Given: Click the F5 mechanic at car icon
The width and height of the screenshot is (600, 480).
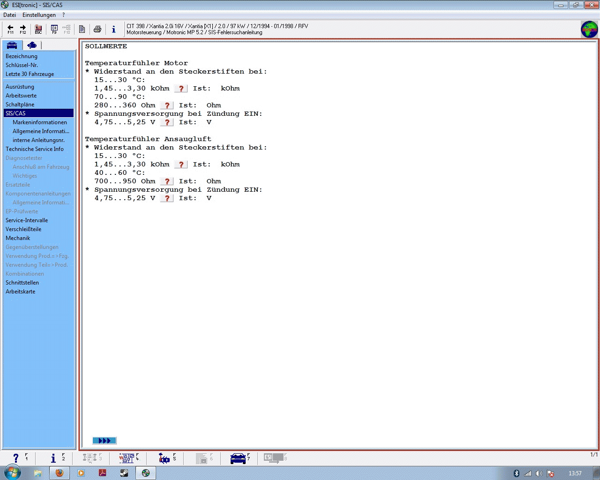Looking at the screenshot, I should (x=164, y=458).
